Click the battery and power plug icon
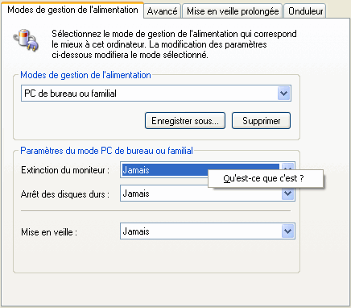 point(26,40)
